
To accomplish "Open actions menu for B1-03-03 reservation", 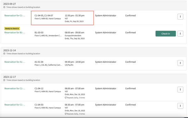I will (180, 34).
